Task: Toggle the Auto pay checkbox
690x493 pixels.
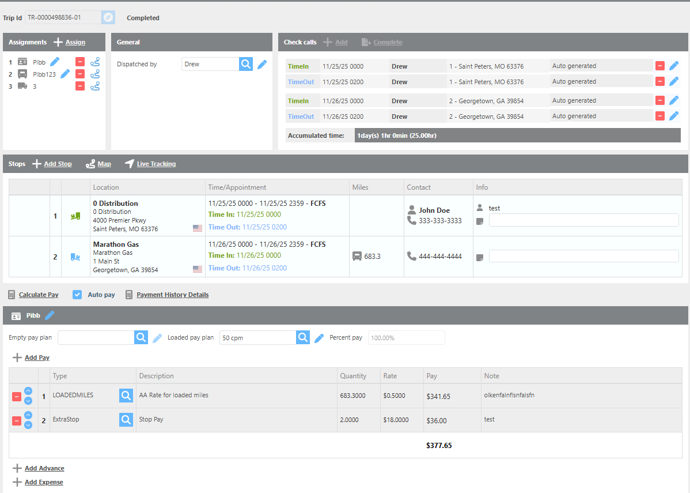Action: (x=77, y=295)
